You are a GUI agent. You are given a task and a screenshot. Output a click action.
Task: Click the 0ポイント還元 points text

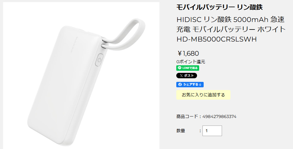pos(191,62)
